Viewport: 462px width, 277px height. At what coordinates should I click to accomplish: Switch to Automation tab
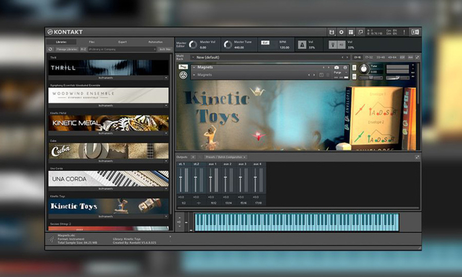tap(155, 41)
